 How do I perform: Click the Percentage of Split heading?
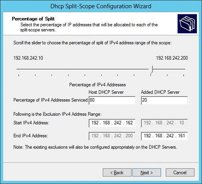[33, 19]
